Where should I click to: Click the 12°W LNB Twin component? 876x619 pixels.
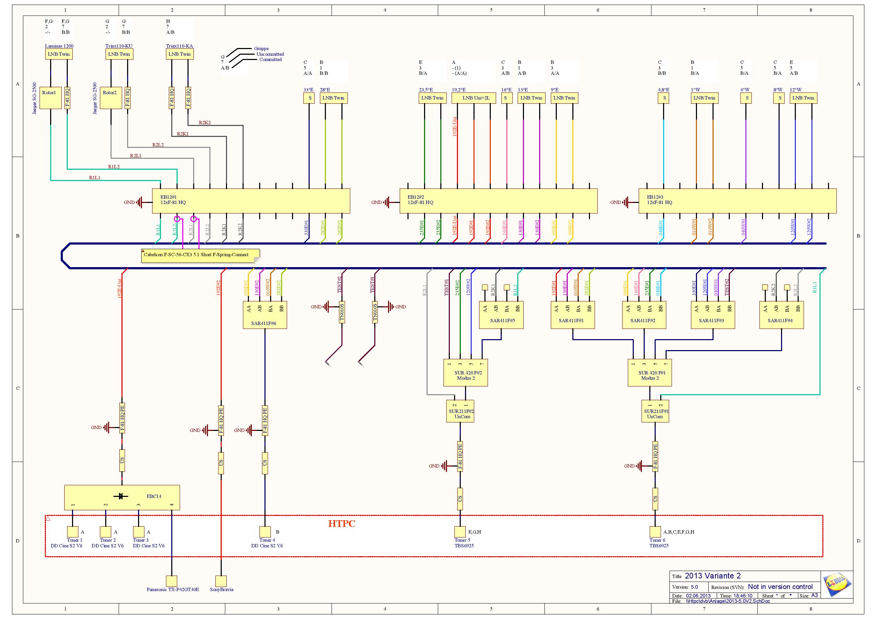(803, 98)
